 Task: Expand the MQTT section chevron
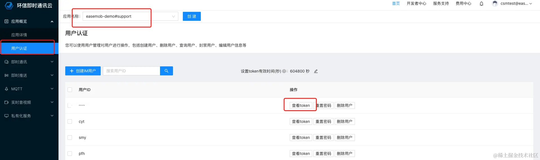(52, 89)
